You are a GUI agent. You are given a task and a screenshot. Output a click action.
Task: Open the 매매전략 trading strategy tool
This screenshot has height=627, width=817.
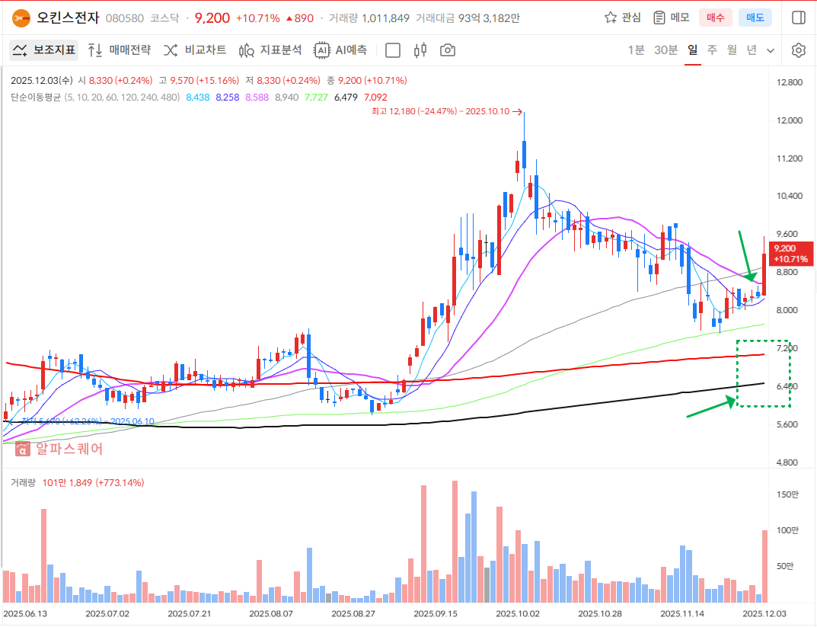(x=119, y=50)
